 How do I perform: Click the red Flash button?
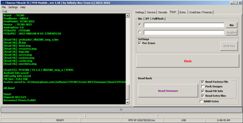tap(188, 61)
